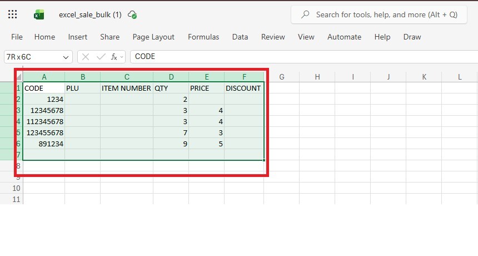Select the cell containing 112345678

click(x=44, y=121)
